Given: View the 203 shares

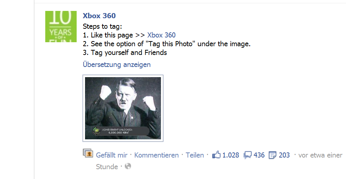Looking at the screenshot, I should [284, 155].
